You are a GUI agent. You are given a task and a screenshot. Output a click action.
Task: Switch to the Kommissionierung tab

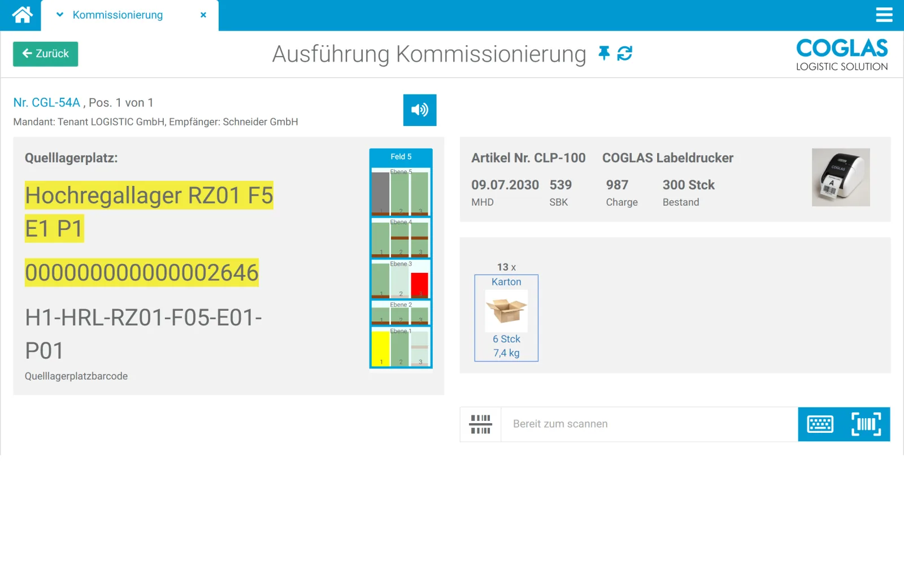pos(118,15)
